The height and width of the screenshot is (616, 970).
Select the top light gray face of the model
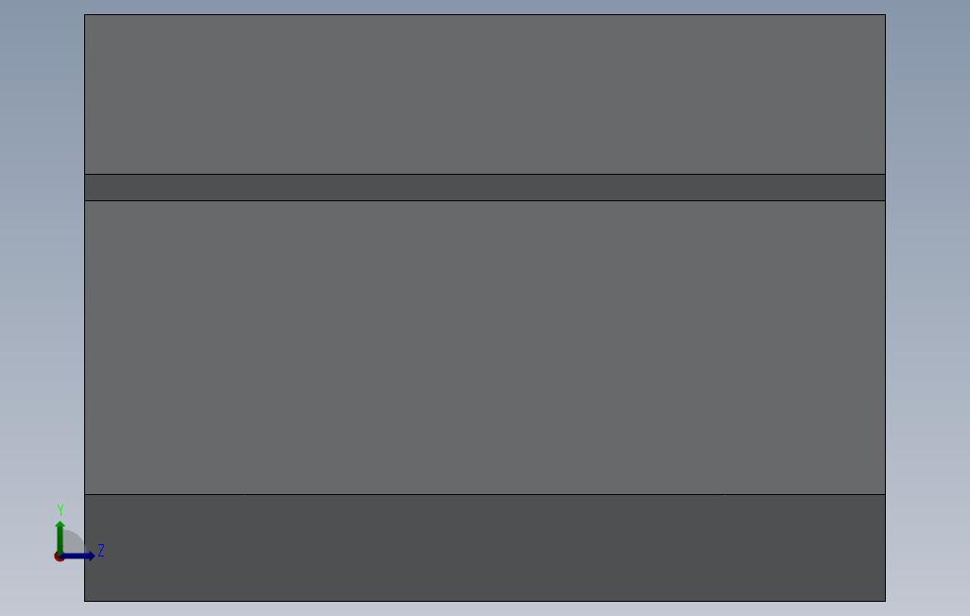point(485,94)
